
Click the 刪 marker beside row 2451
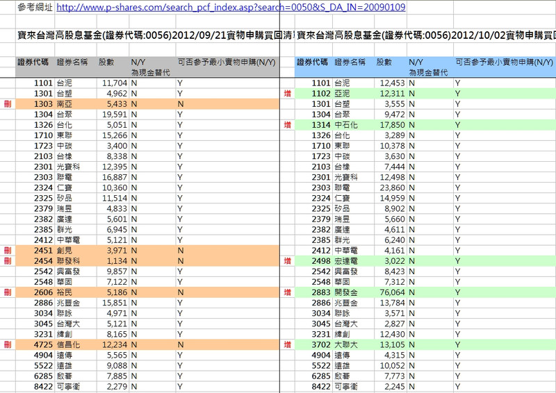[x=8, y=251]
